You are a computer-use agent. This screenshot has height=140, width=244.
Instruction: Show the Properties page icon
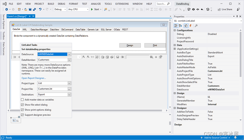(186, 26)
